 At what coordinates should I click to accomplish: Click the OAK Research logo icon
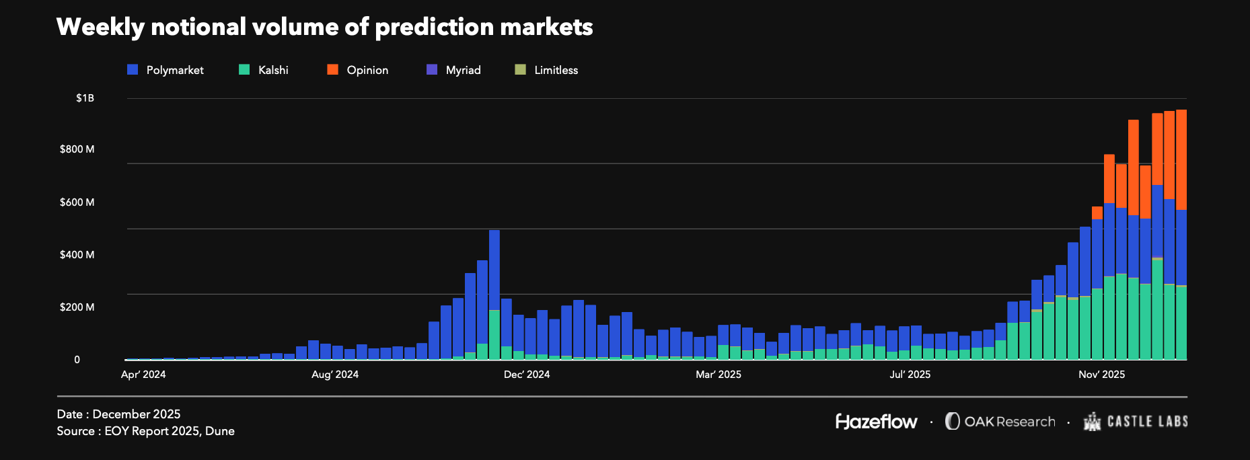[952, 421]
